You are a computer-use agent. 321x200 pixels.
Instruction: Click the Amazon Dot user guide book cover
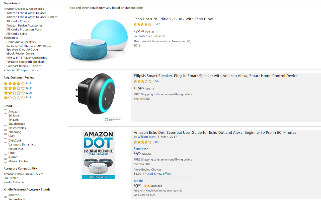coord(98,154)
